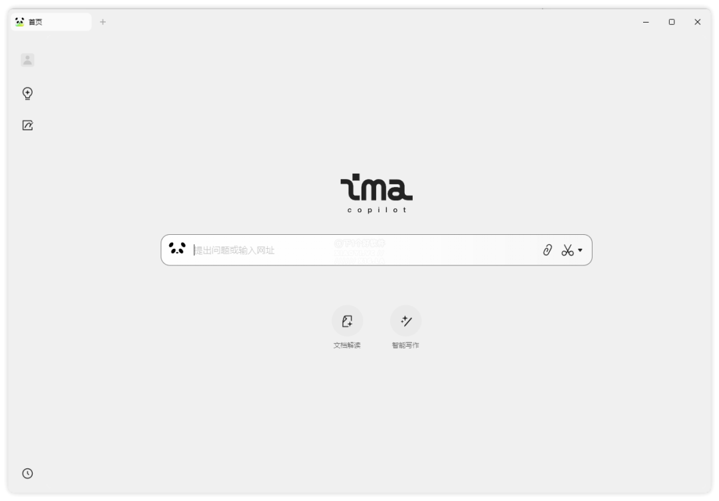Expand the dropdown arrow beside the scissors icon
Screen dimensions: 719x501
coord(580,250)
